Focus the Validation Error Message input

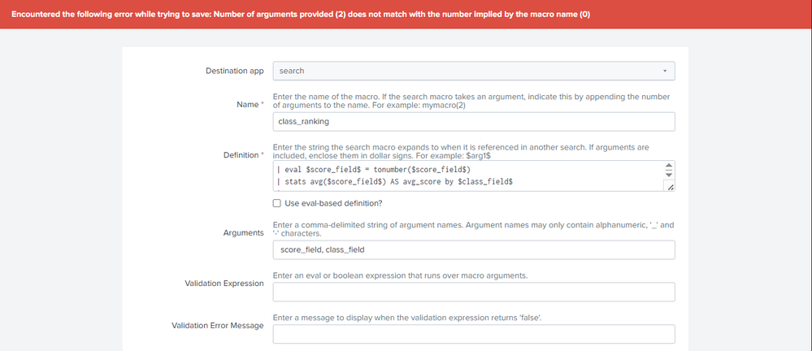coord(473,334)
